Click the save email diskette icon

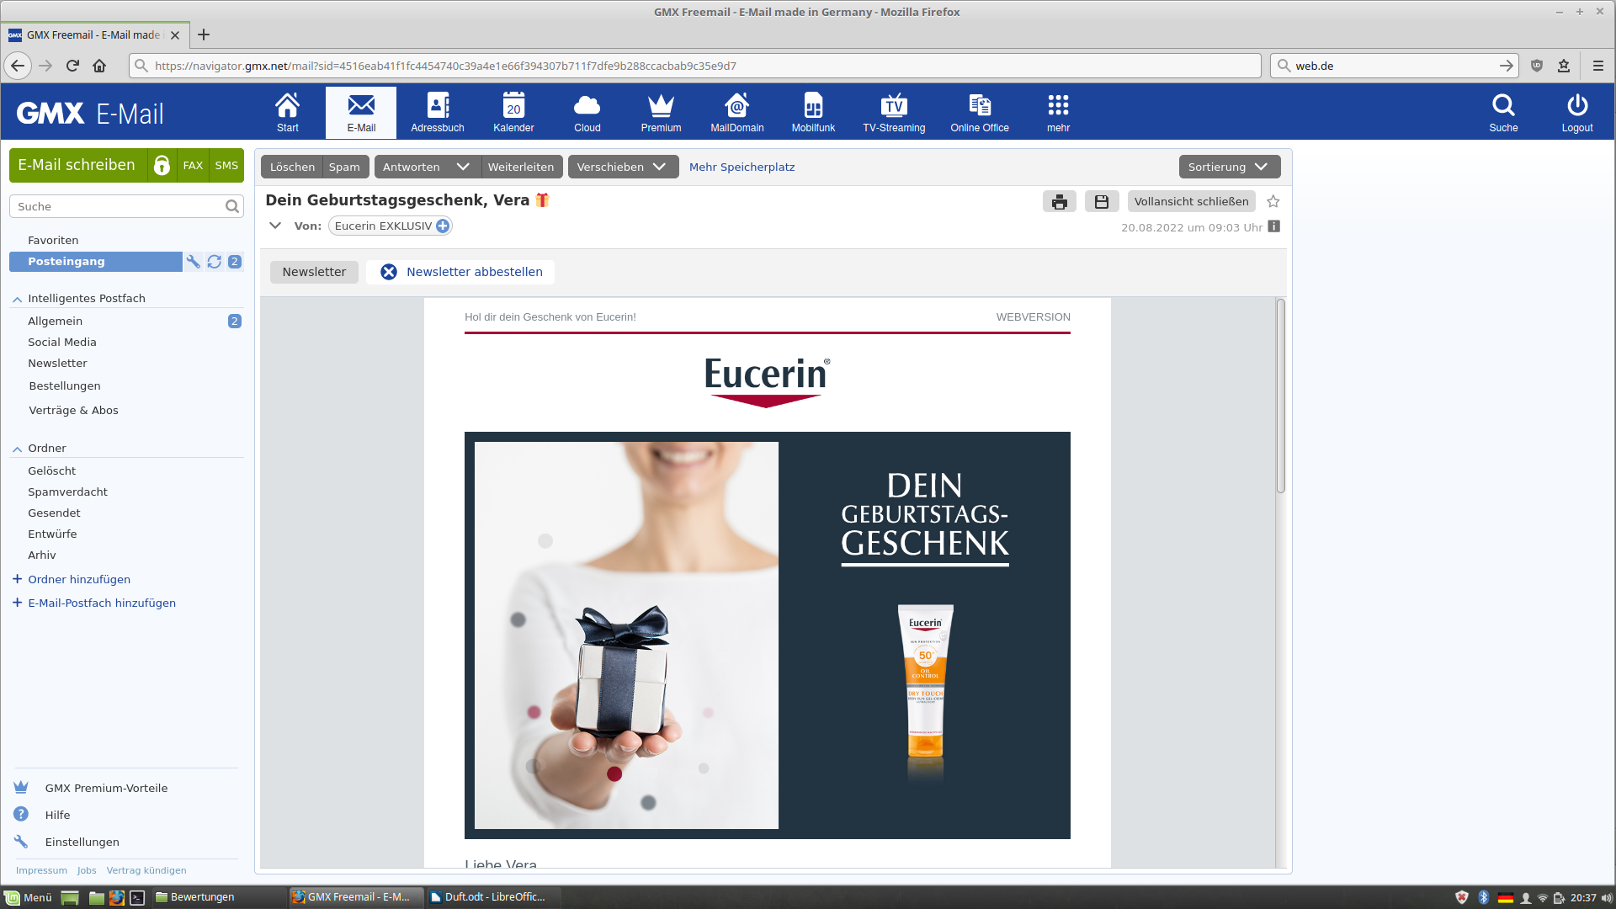1102,201
